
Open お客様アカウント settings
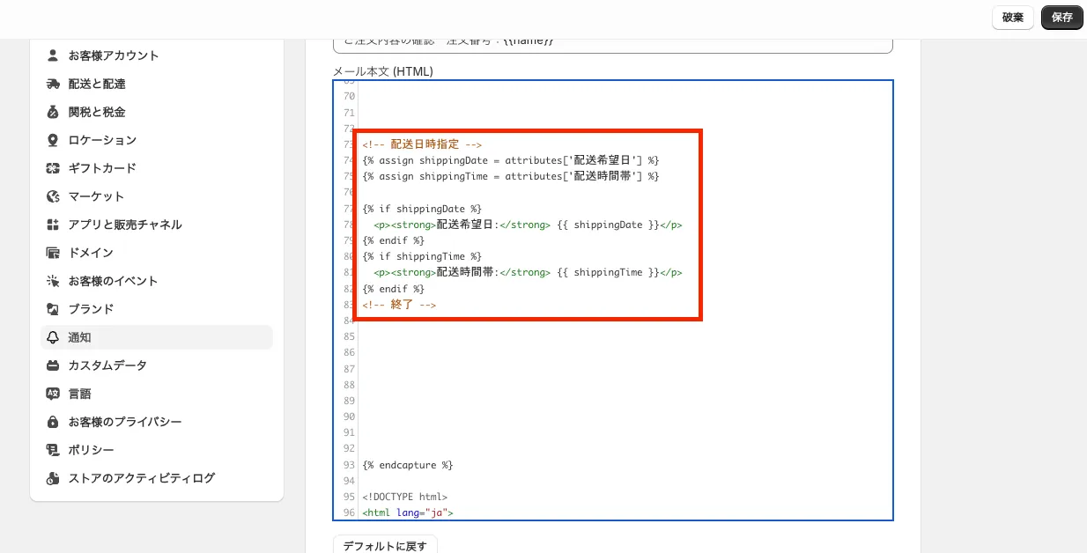[x=157, y=55]
